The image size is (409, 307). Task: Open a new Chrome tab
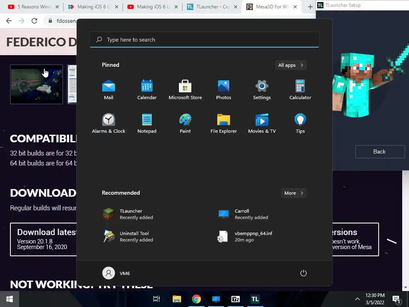(310, 7)
